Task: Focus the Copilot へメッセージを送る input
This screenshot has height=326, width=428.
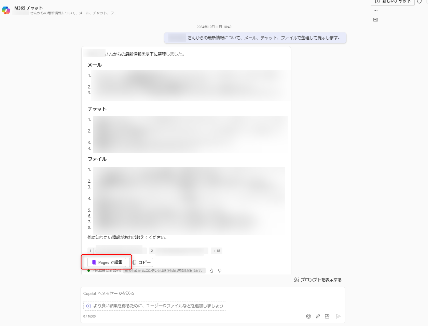Action: pyautogui.click(x=212, y=294)
